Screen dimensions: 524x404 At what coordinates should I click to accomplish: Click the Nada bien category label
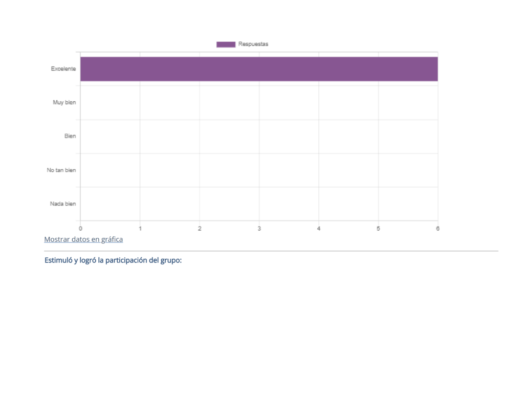tap(63, 204)
